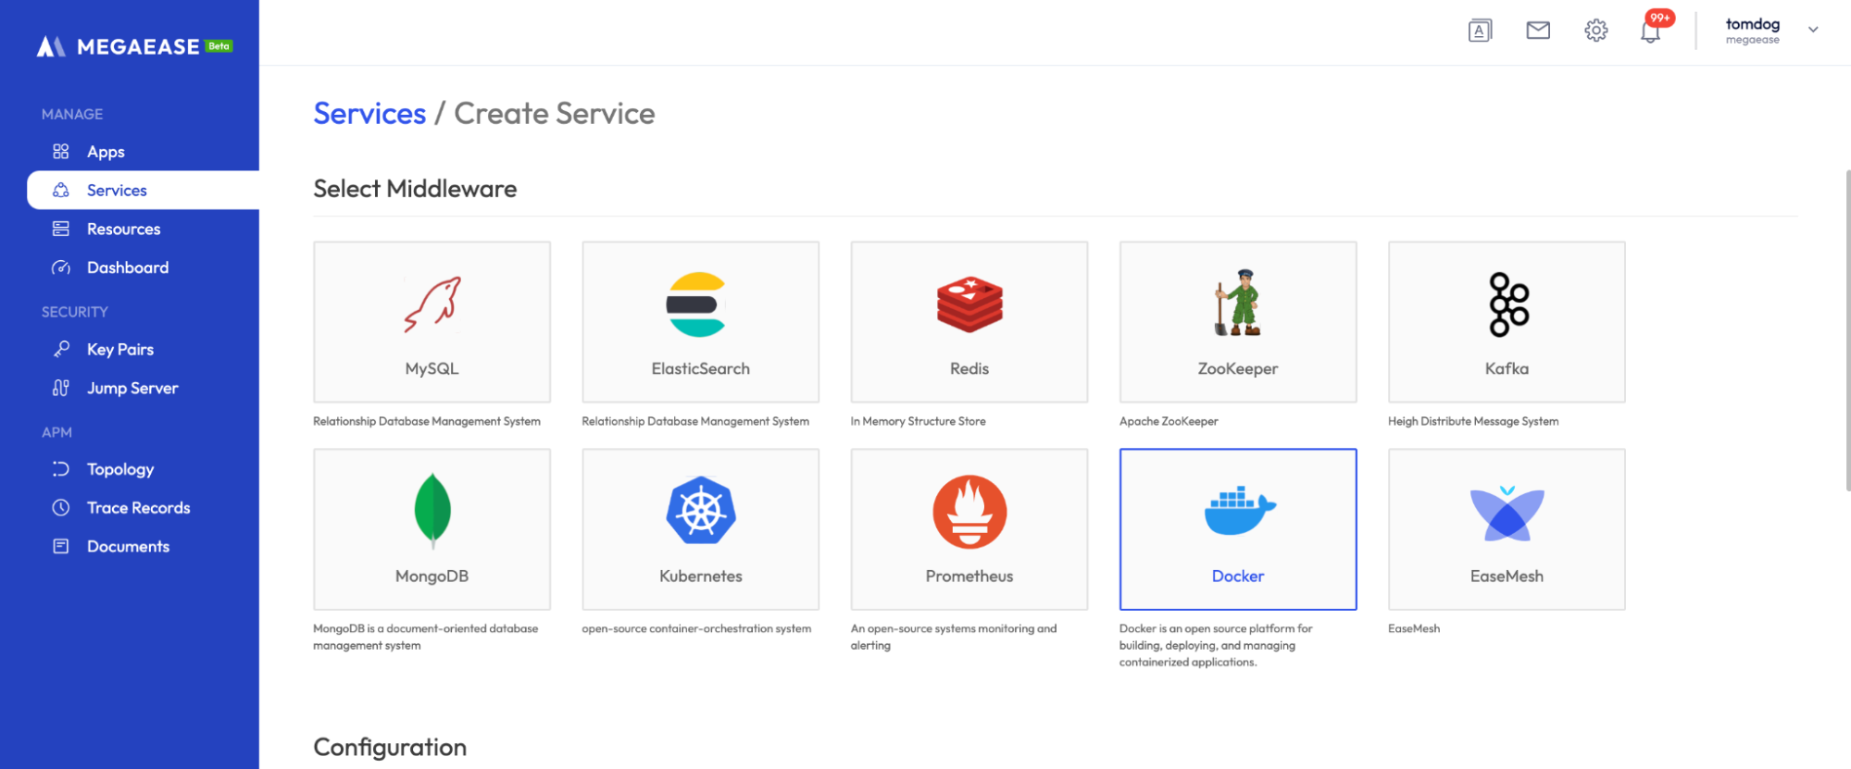The image size is (1851, 769).
Task: Choose the Docker card label
Action: click(x=1238, y=576)
